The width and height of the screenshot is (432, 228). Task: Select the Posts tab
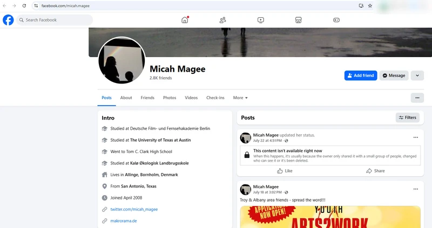tap(106, 98)
